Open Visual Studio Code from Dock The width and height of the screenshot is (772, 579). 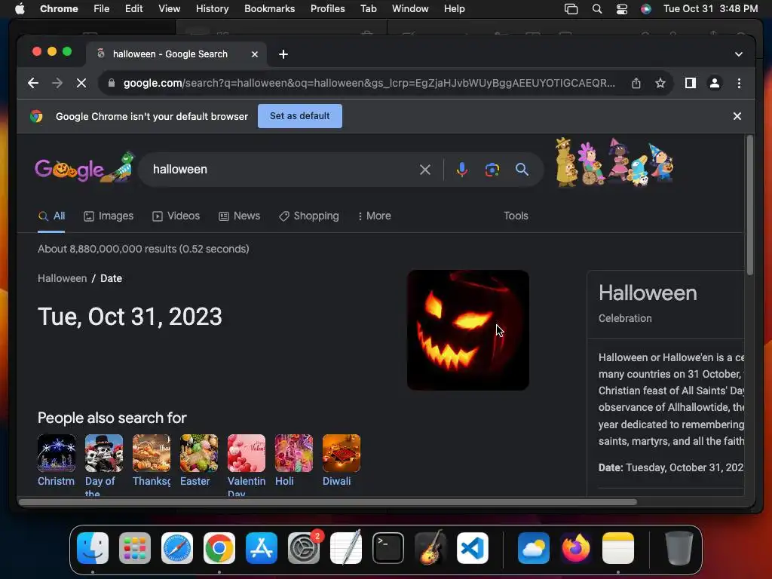click(472, 548)
